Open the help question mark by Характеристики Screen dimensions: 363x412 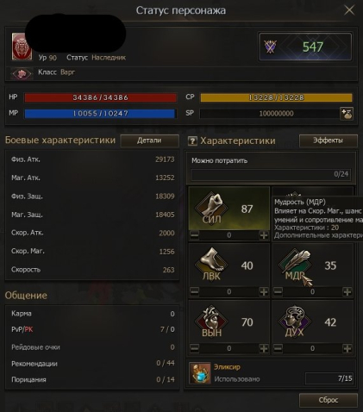point(192,140)
